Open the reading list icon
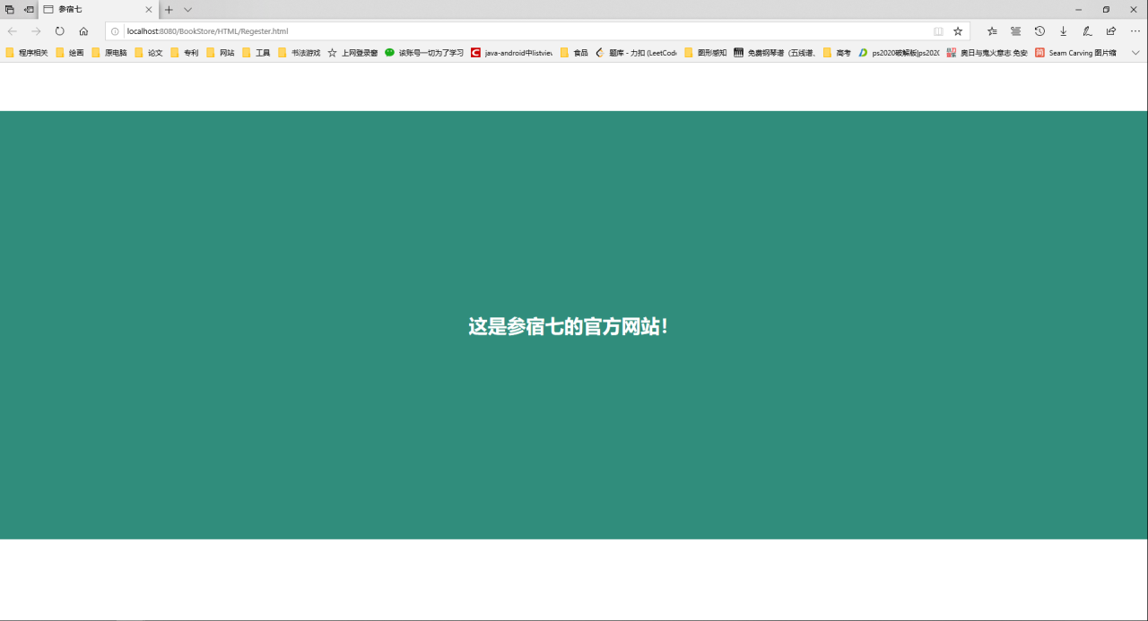The width and height of the screenshot is (1148, 621). (1016, 31)
